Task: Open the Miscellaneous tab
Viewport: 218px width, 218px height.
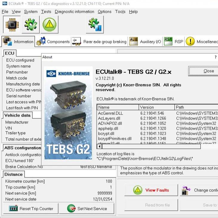Action: point(202,41)
